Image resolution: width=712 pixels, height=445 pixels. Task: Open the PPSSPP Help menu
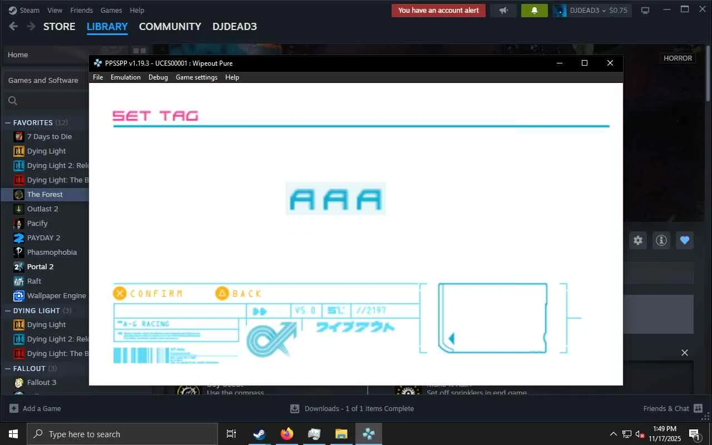click(232, 77)
